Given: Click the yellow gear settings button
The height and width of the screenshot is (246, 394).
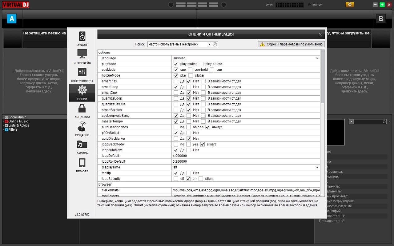Looking at the screenshot, I should (350, 4).
